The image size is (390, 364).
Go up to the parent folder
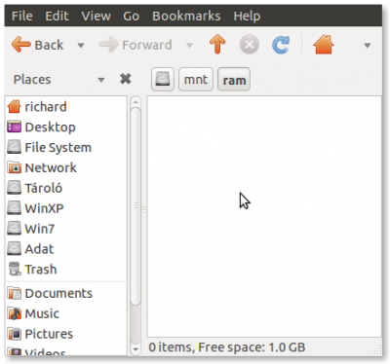[x=217, y=45]
